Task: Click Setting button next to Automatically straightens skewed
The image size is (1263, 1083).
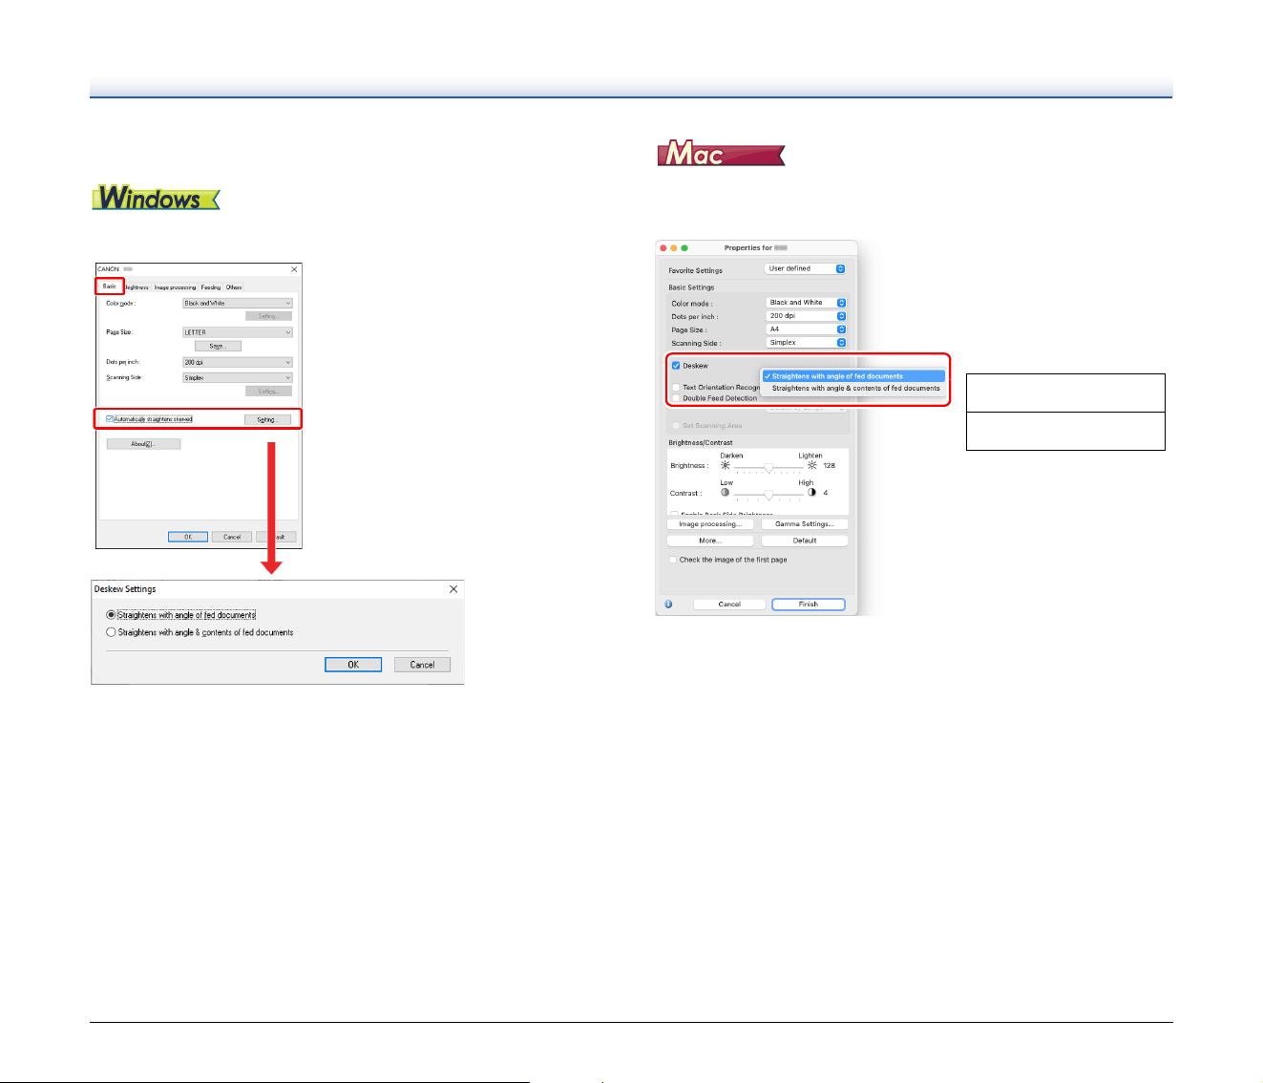Action: coord(267,419)
